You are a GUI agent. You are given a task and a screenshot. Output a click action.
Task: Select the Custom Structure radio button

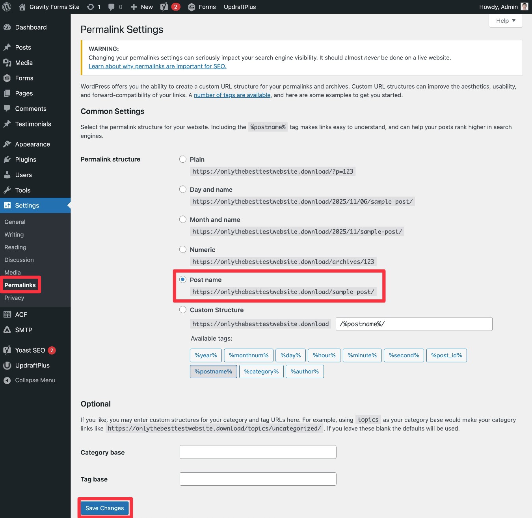coord(183,310)
